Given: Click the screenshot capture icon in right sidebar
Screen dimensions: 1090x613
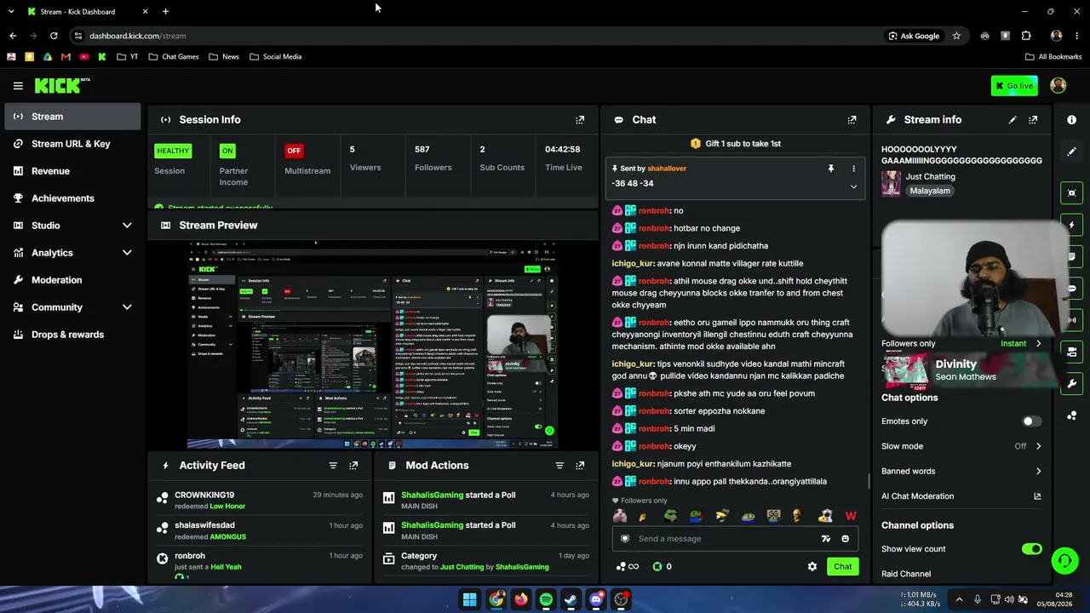Looking at the screenshot, I should [1071, 193].
